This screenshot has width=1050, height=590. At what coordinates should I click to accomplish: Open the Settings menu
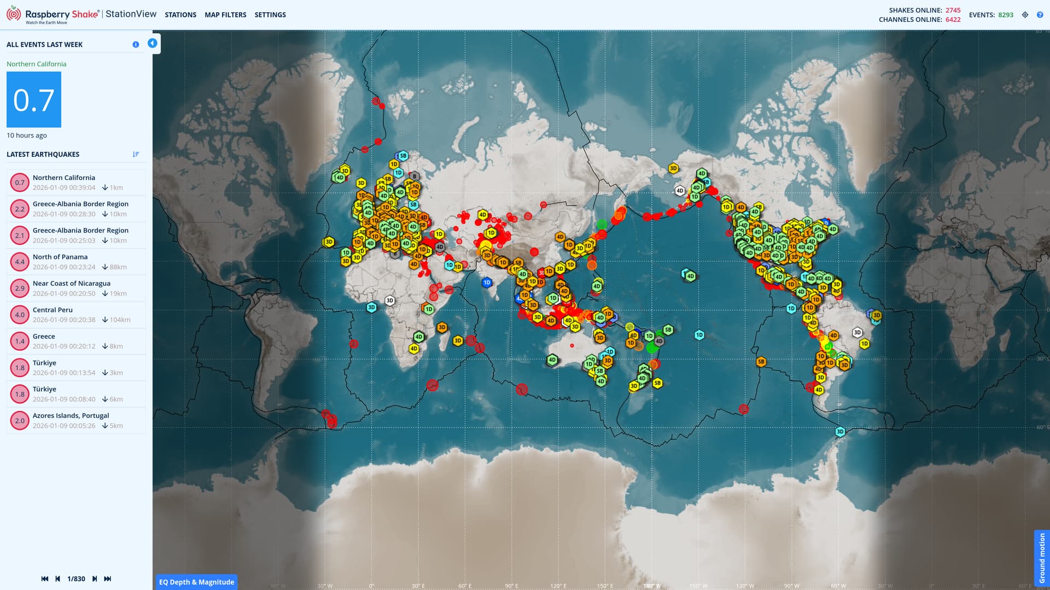[x=270, y=15]
